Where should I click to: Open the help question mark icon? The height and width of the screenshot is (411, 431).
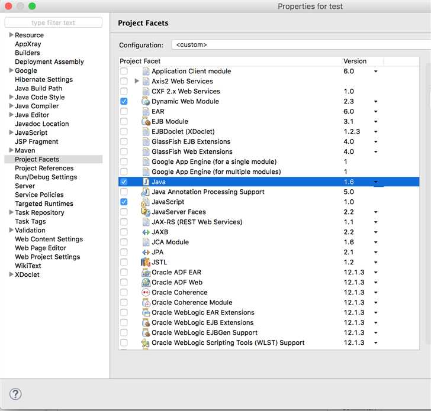coord(15,394)
